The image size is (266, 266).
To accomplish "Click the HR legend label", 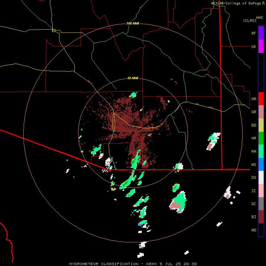I will point(254,138).
